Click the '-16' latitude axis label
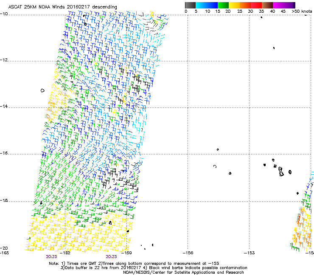 4,153
